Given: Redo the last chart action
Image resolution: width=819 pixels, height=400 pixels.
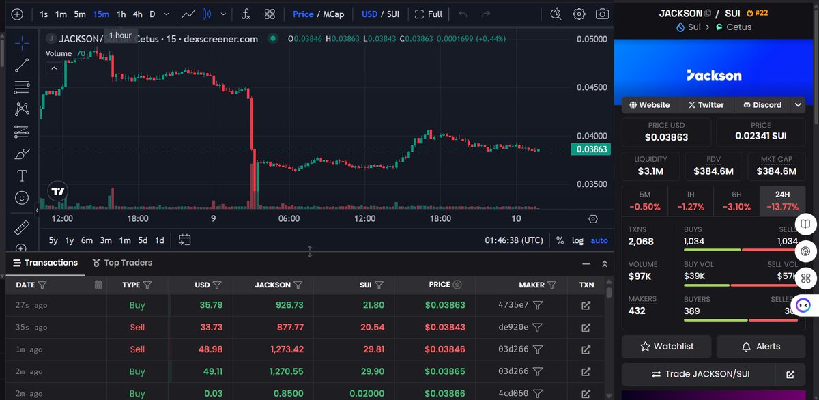Looking at the screenshot, I should (485, 14).
